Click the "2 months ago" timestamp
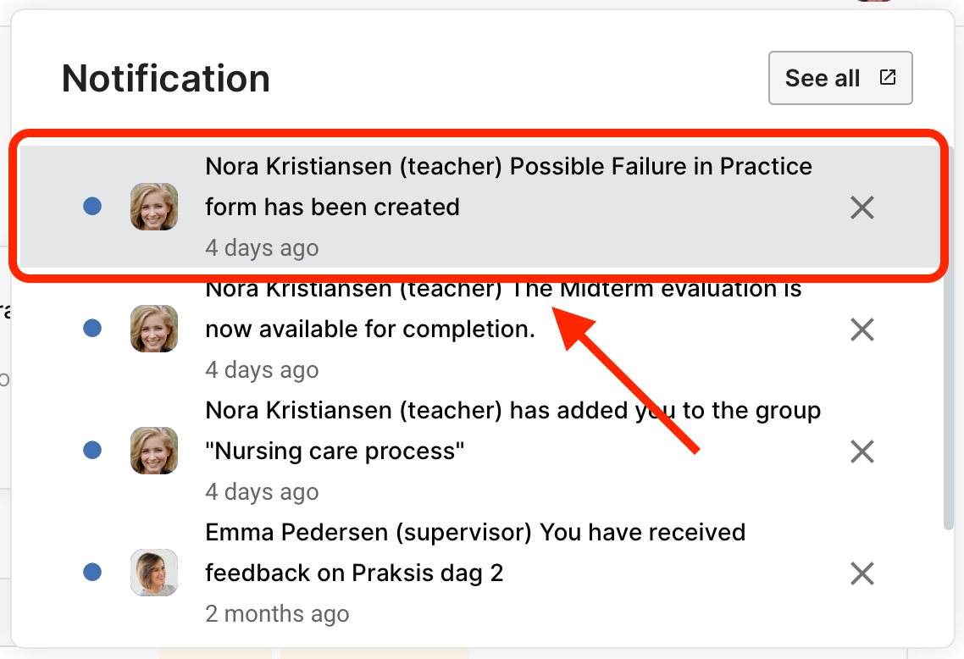The image size is (964, 659). point(277,614)
